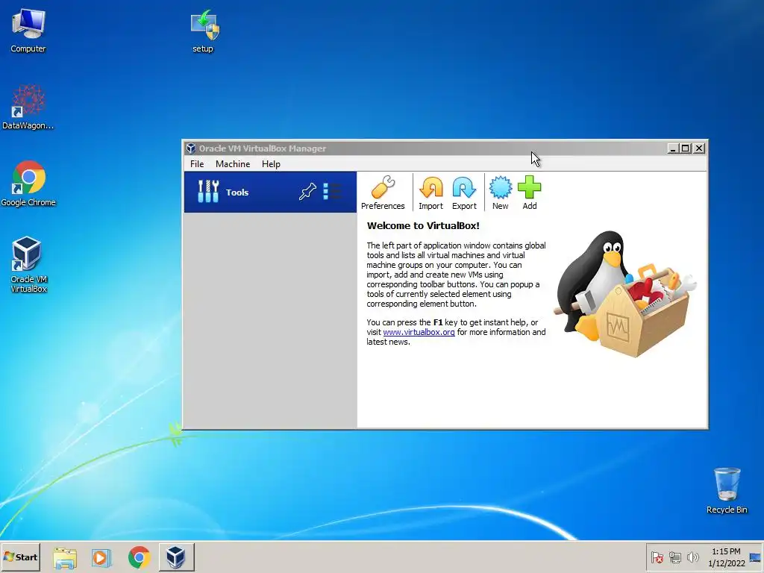Select the Google Chrome desktop shortcut

point(28,184)
